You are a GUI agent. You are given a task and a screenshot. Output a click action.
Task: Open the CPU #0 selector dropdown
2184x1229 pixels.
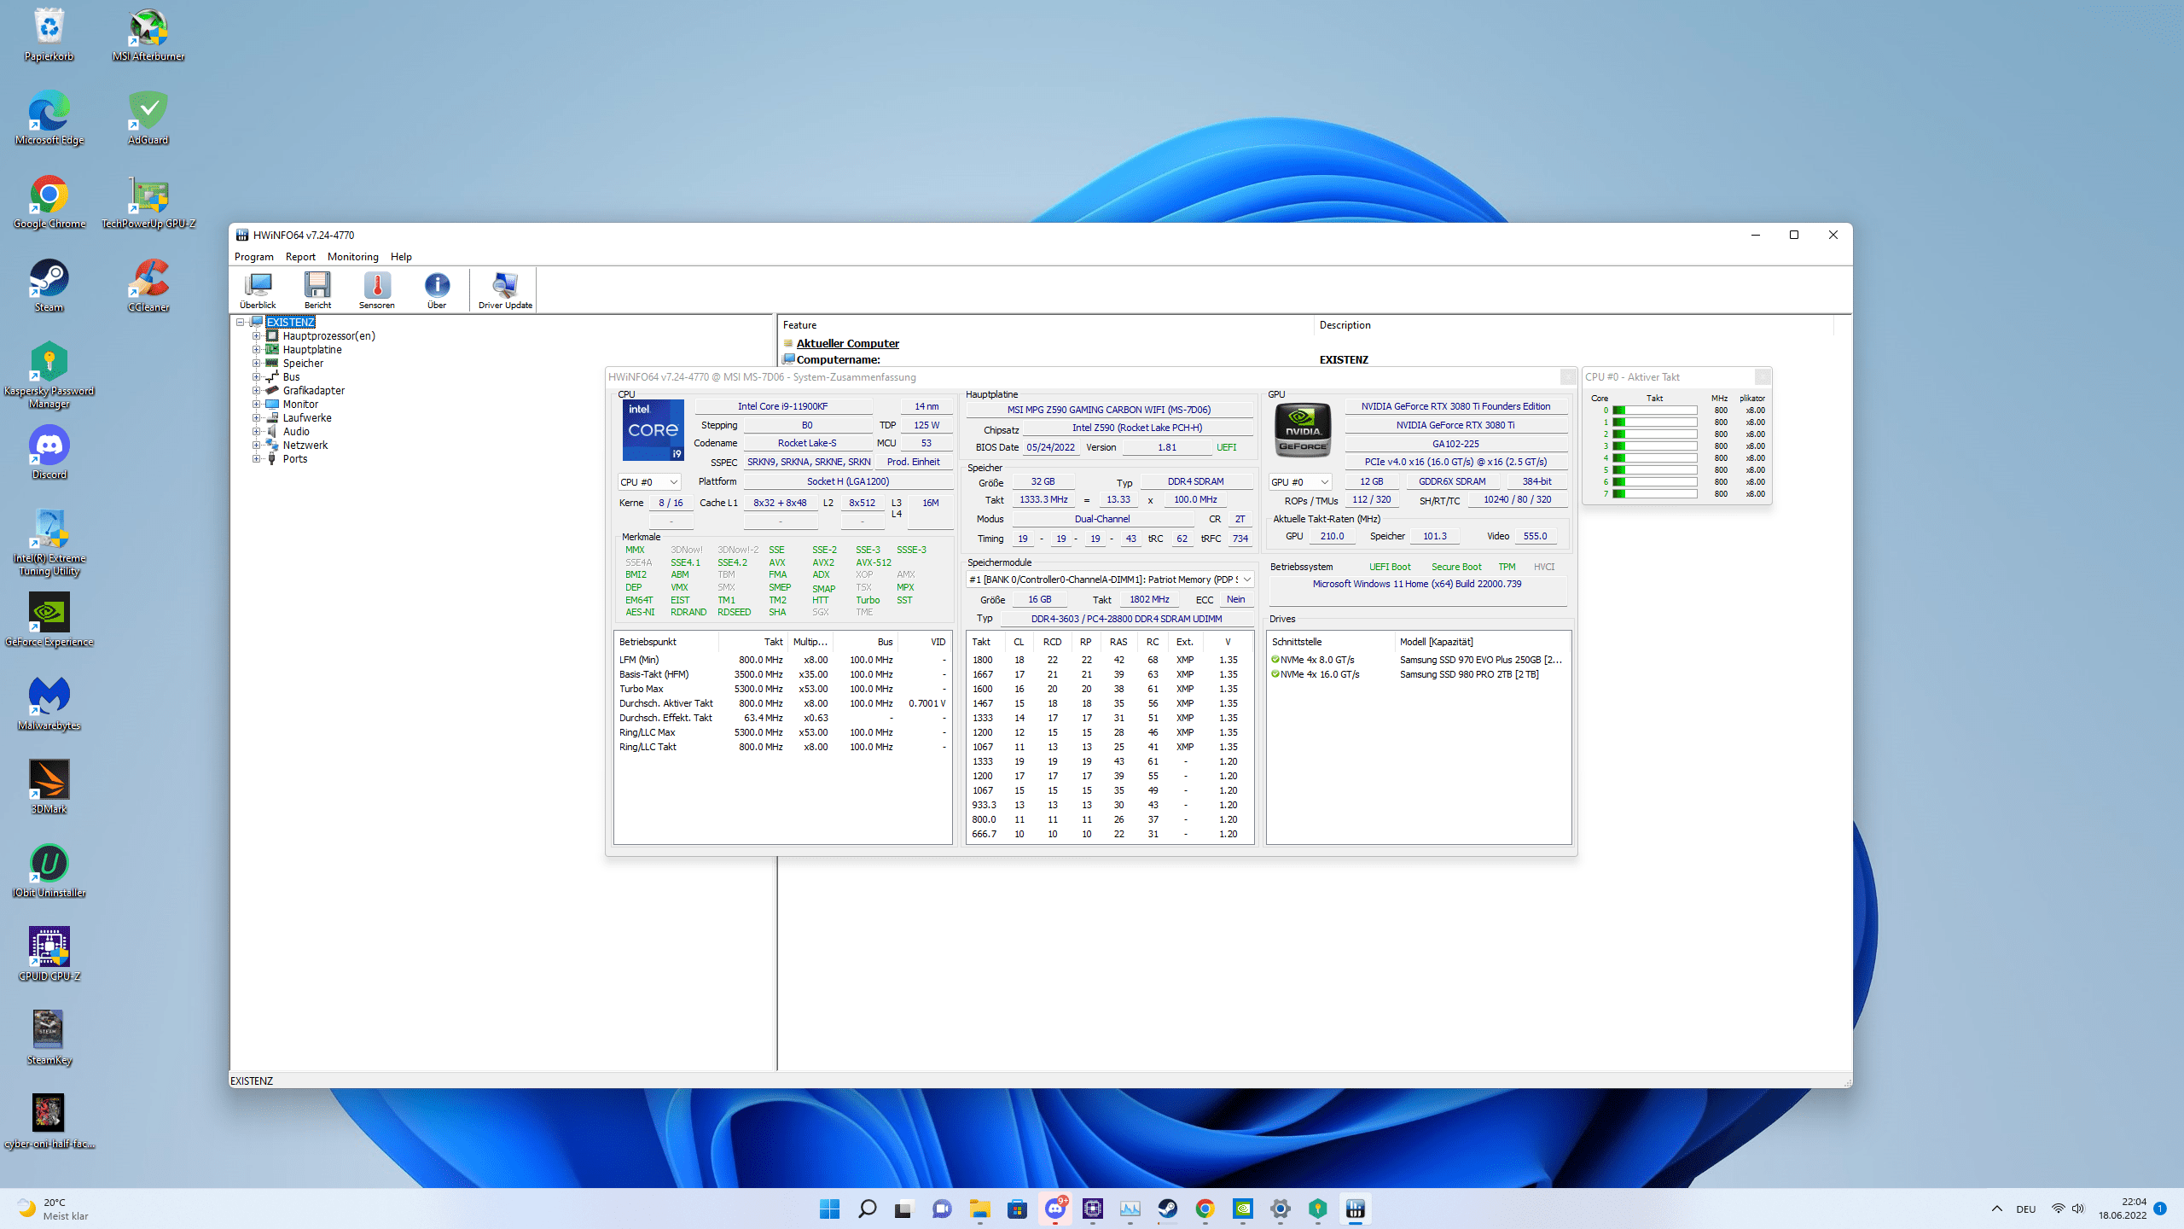coord(649,482)
